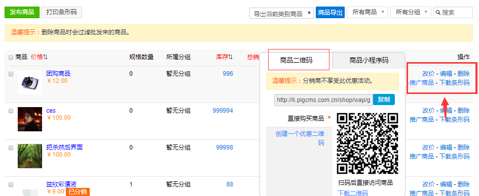Click the blue 商品导出 button
The width and height of the screenshot is (479, 196).
tap(330, 13)
